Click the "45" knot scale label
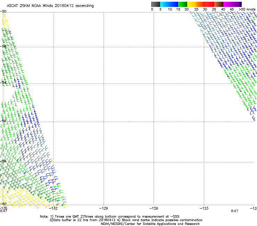The height and width of the screenshot is (226, 257). point(232,9)
